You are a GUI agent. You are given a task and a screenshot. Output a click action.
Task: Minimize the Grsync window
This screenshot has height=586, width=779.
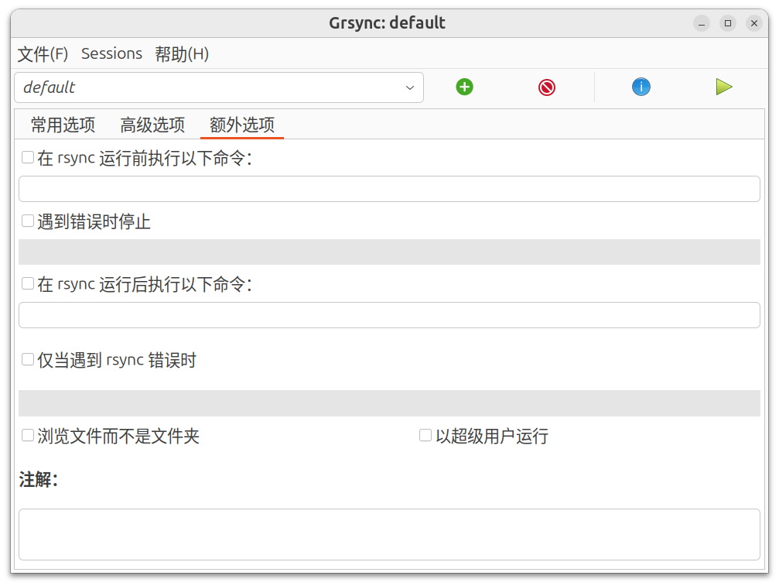tap(701, 23)
